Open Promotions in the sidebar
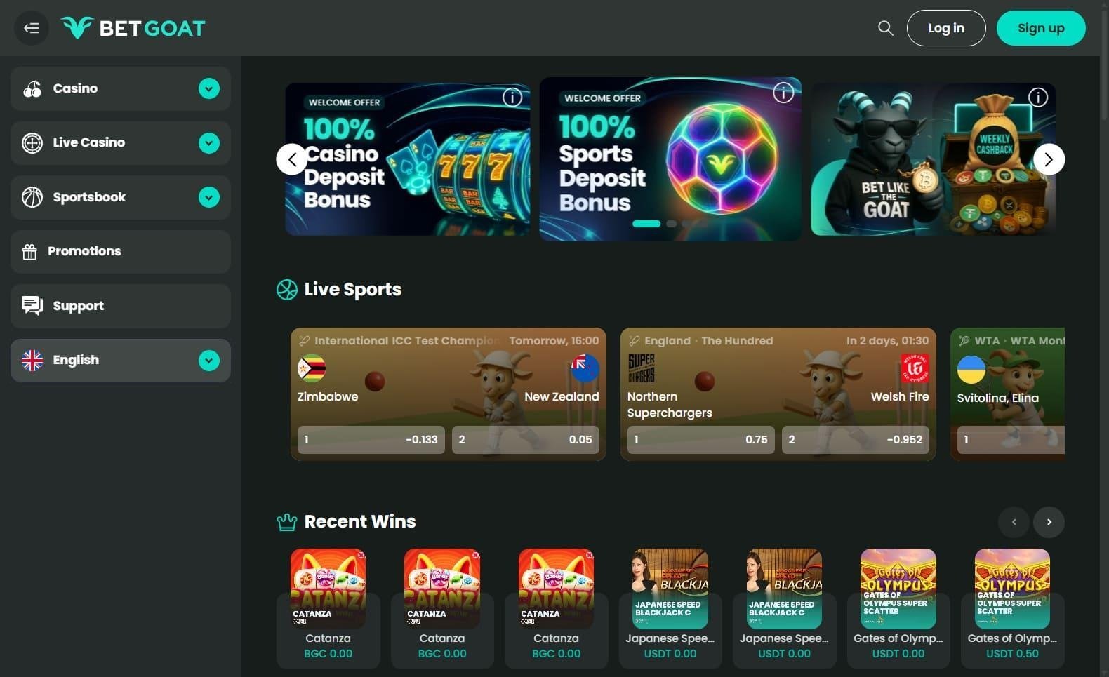Image resolution: width=1109 pixels, height=677 pixels. point(121,251)
